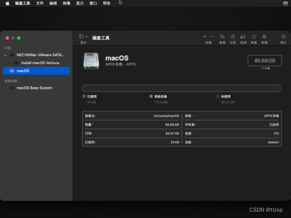
Task: Open the 映像 menu
Action: [66, 3]
